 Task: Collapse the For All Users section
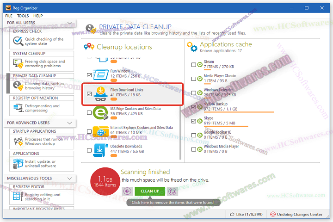click(x=69, y=23)
